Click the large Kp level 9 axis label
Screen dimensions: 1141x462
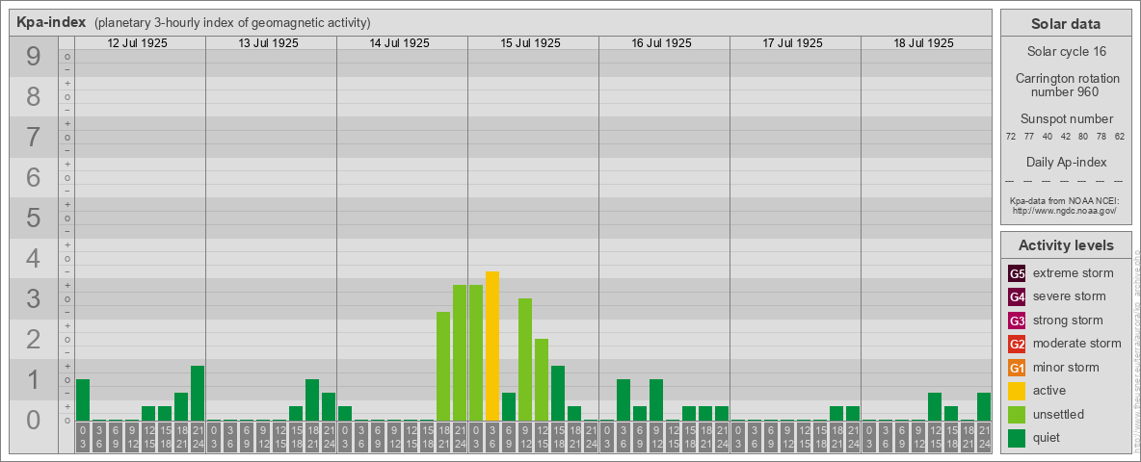pos(34,57)
